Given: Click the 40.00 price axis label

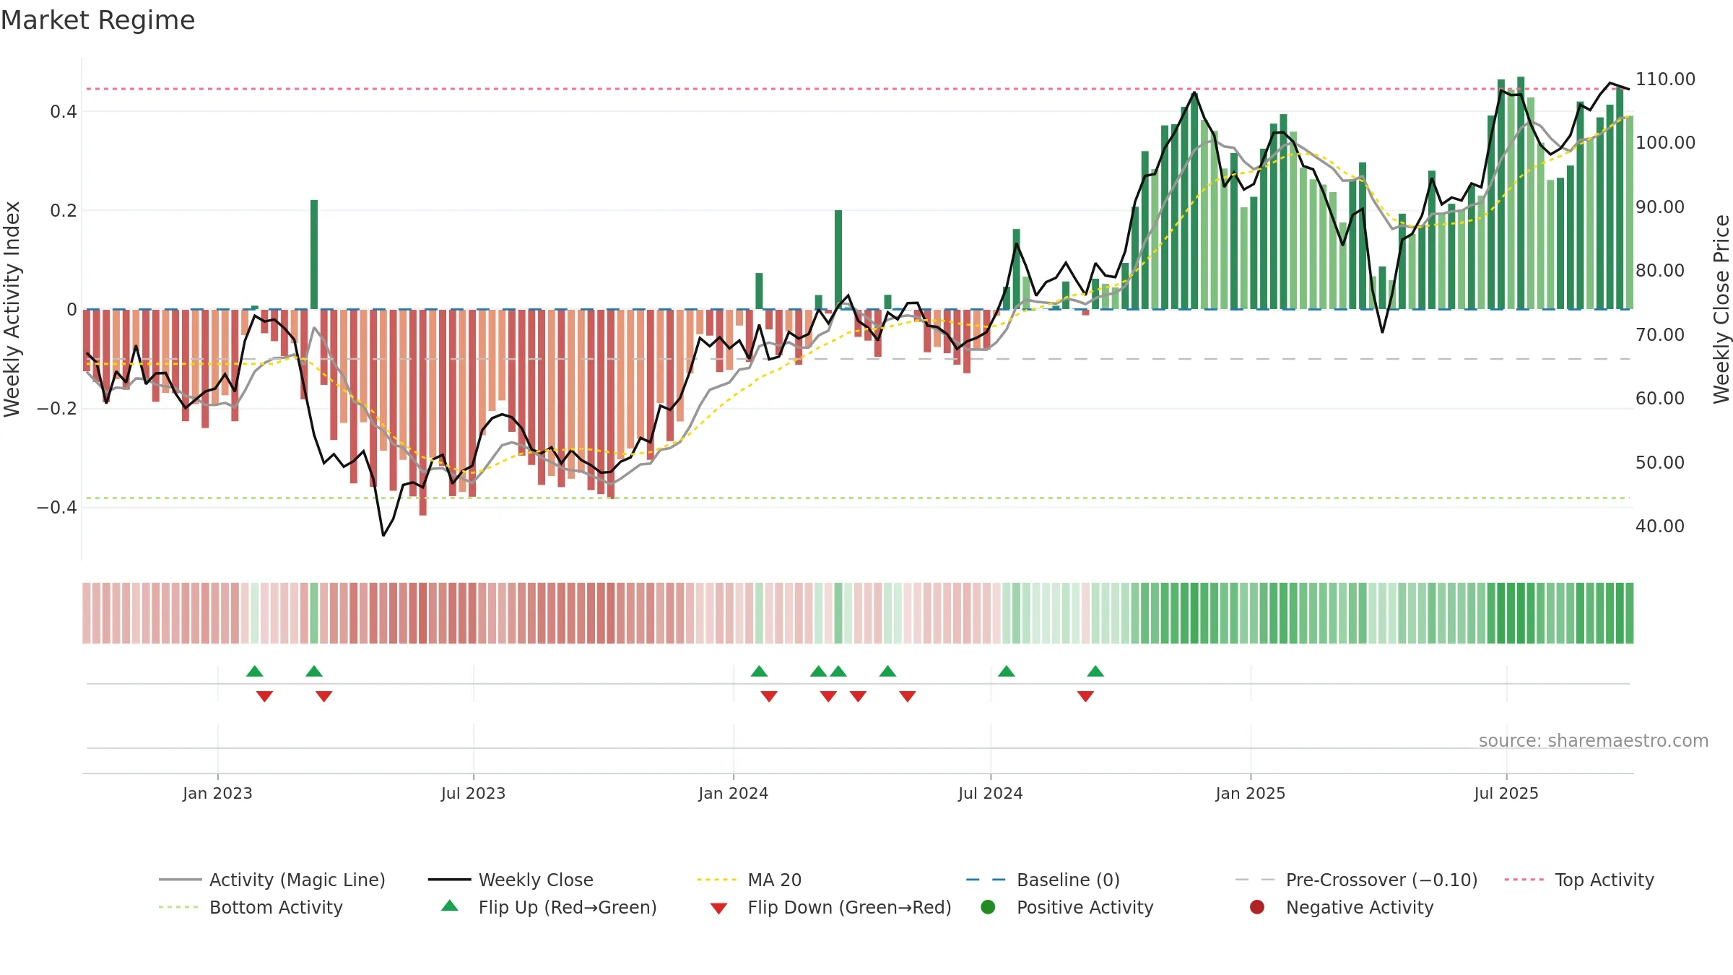Looking at the screenshot, I should point(1660,526).
